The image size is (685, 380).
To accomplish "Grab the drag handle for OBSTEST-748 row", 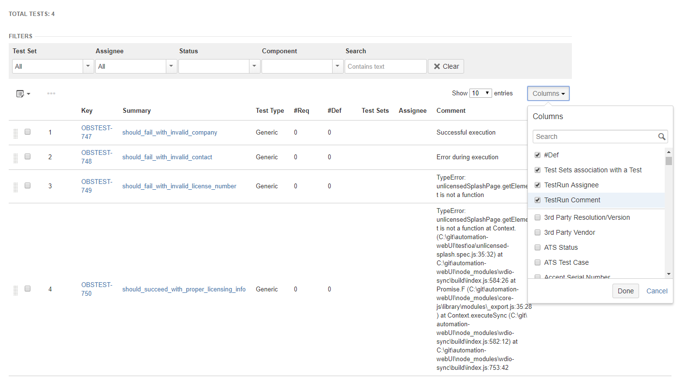I will (15, 156).
